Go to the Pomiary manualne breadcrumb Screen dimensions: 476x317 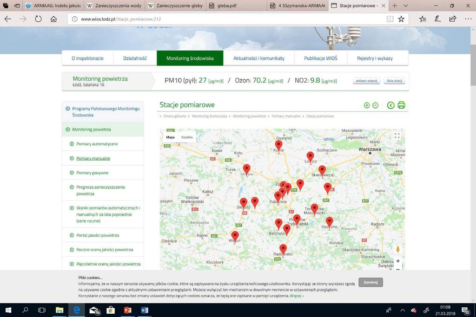pyautogui.click(x=286, y=116)
